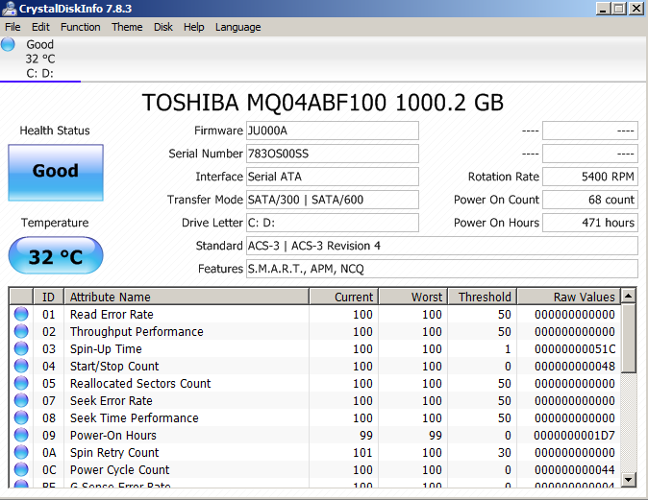Click the 32 °C temperature button
Screen dimensions: 648x500
click(x=56, y=255)
